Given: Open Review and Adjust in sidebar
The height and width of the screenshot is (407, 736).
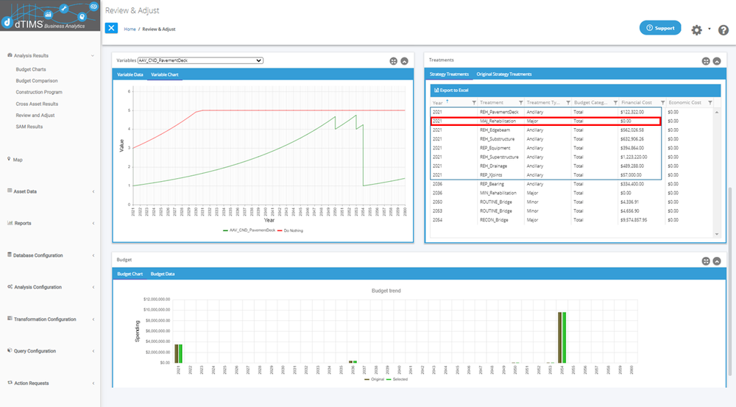Looking at the screenshot, I should point(35,115).
